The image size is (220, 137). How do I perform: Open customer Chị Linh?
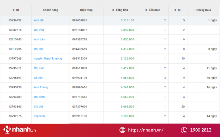(x=39, y=68)
